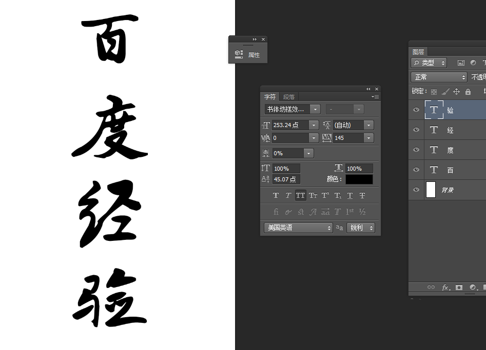Viewport: 486px width, 350px height.
Task: Toggle Faux Italic style
Action: 288,195
